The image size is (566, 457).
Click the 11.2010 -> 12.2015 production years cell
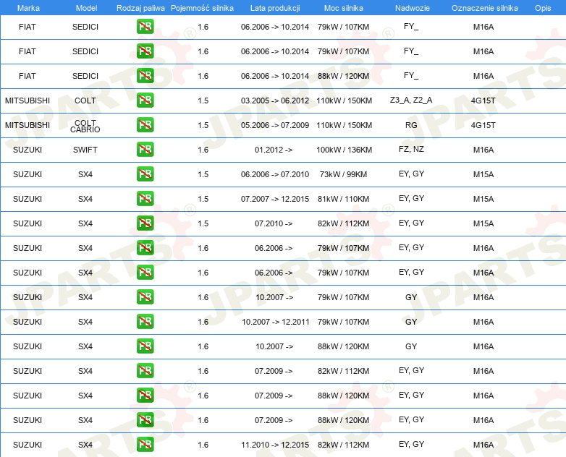(275, 445)
